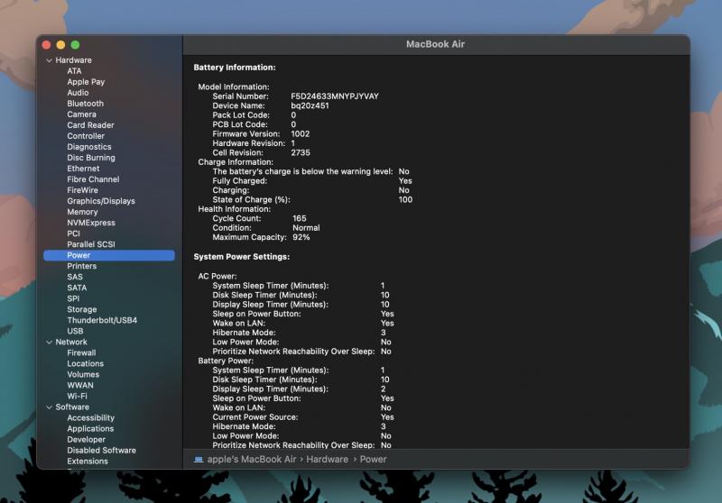Click the Software category label

point(72,407)
